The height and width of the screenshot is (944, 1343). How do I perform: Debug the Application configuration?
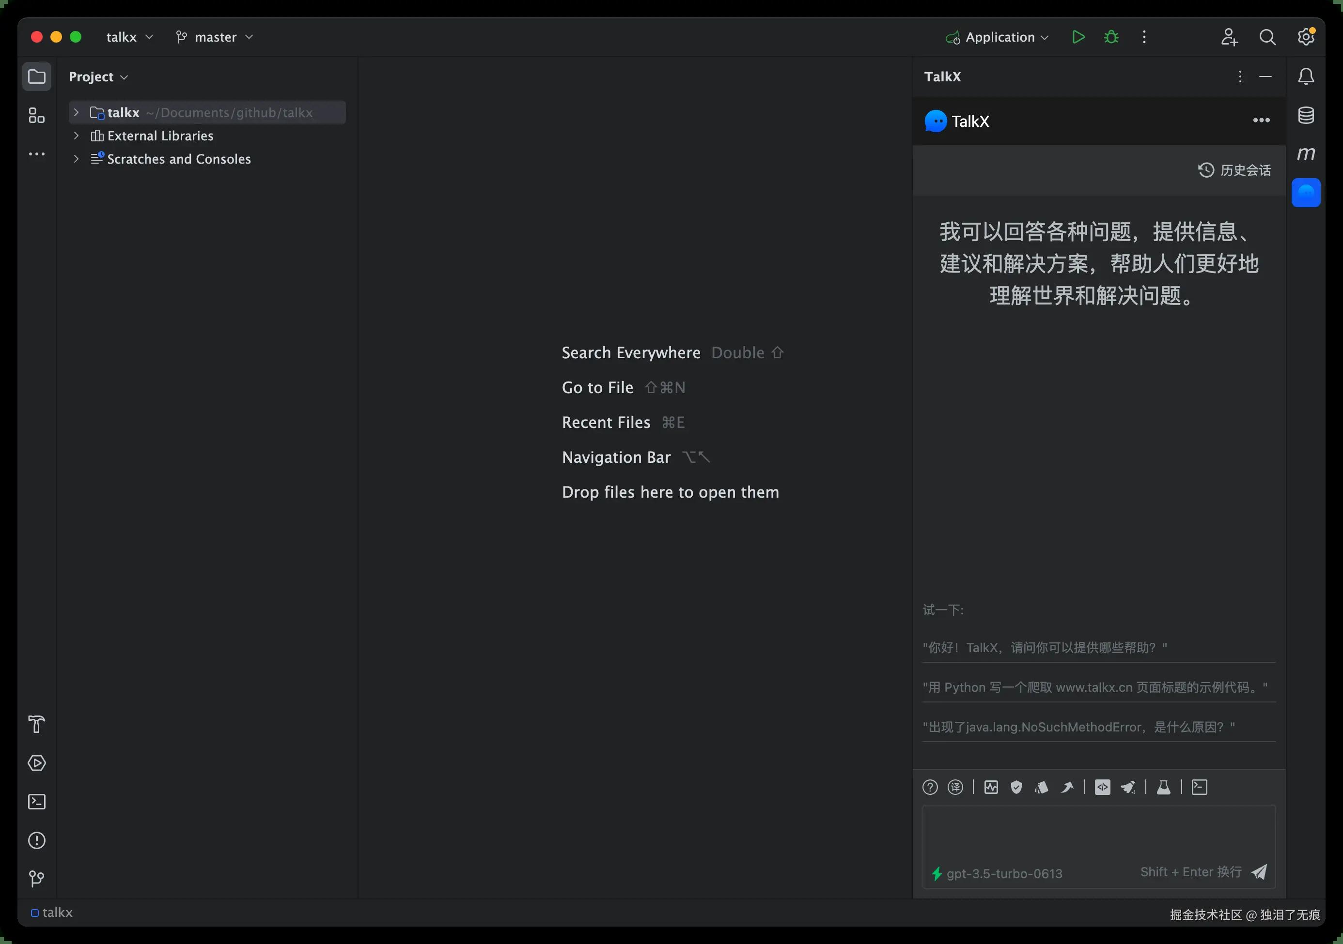(x=1111, y=37)
